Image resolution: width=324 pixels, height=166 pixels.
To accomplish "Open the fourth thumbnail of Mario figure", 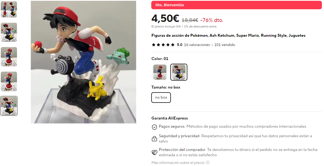I will point(9,81).
